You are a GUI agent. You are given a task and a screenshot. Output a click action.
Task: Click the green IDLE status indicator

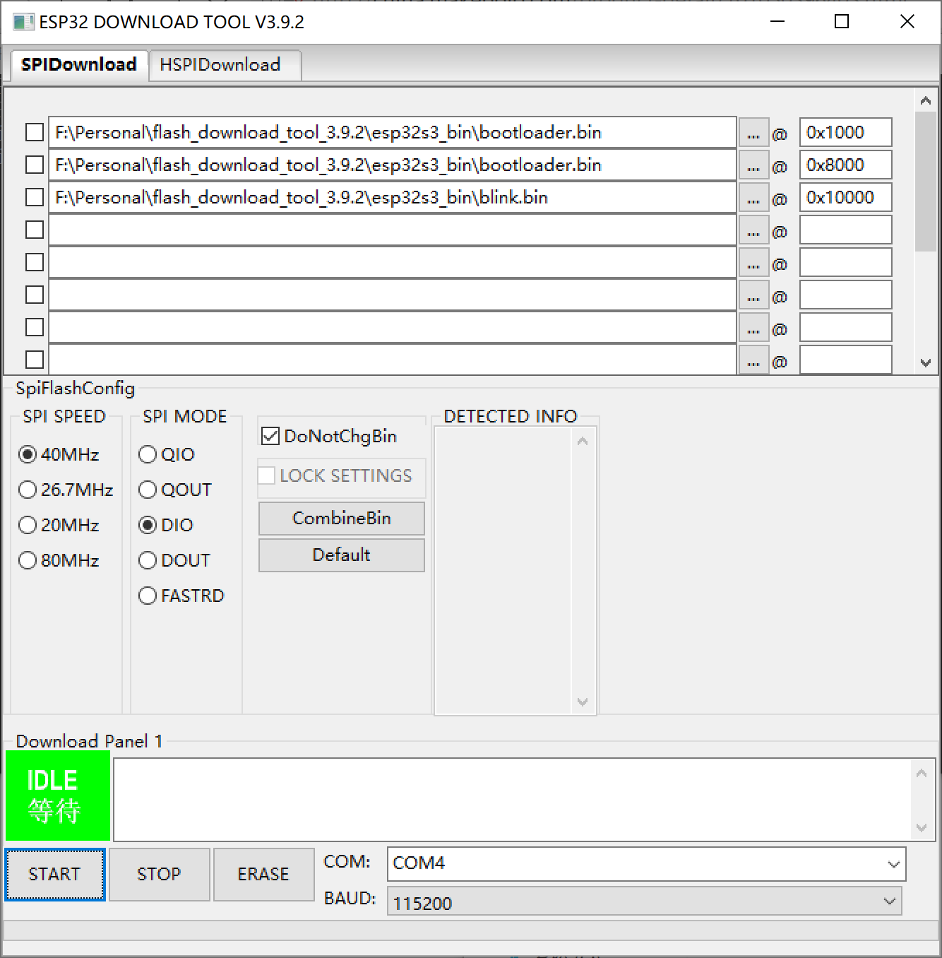pos(58,796)
